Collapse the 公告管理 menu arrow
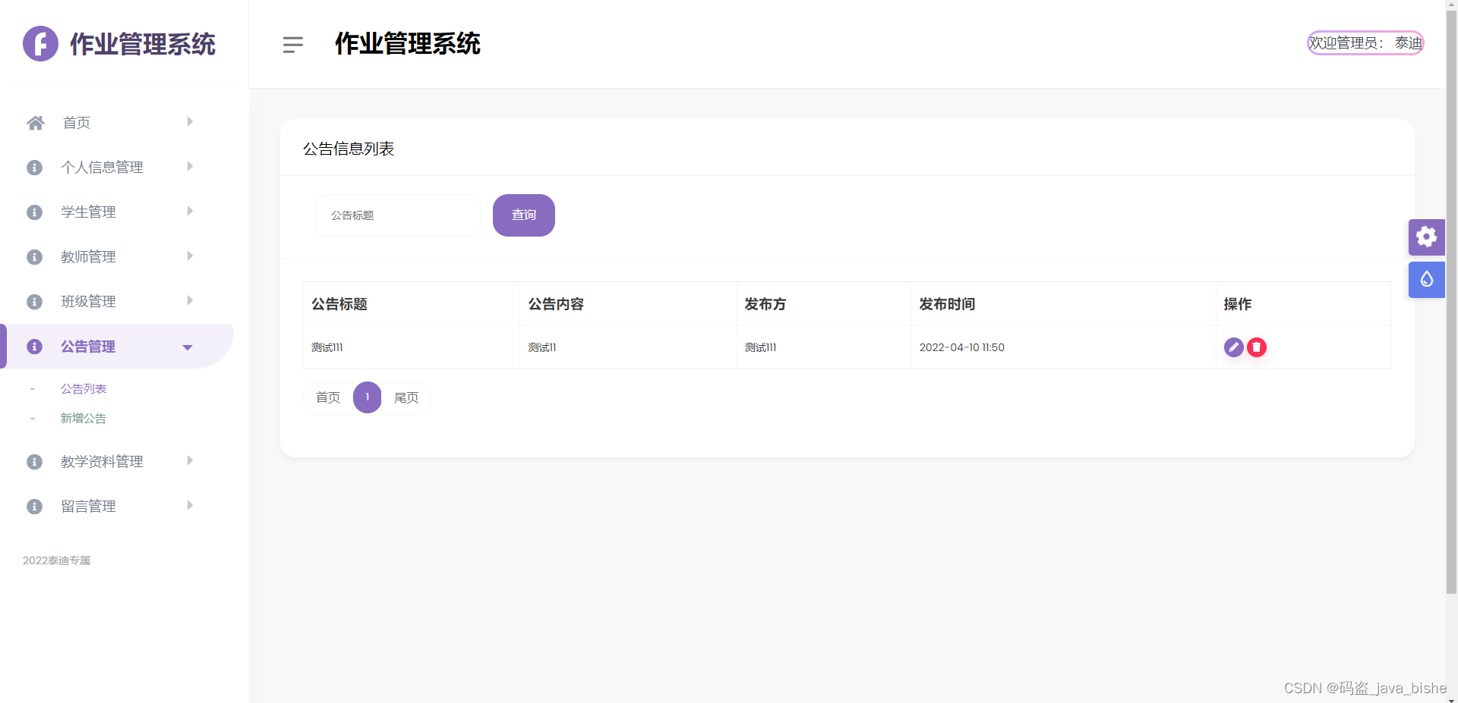This screenshot has height=703, width=1458. [188, 347]
